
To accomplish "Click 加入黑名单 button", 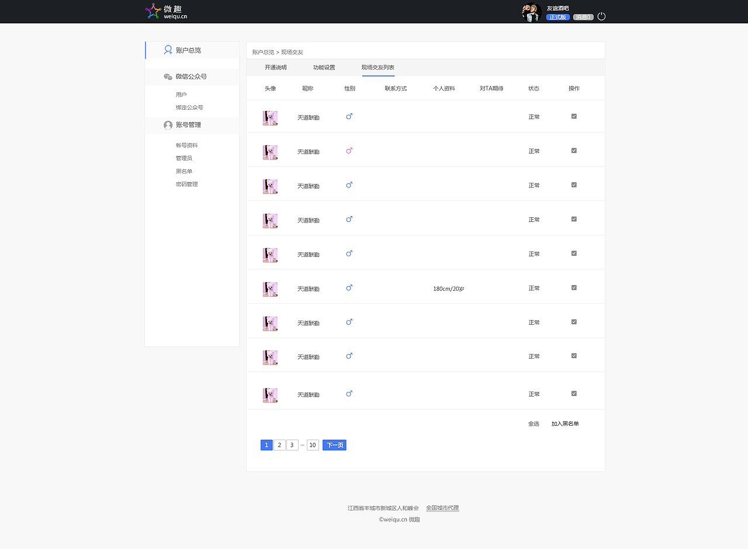I will 565,424.
